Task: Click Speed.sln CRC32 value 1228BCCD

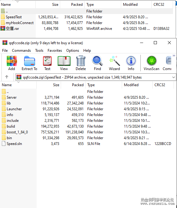Action: click(163, 144)
